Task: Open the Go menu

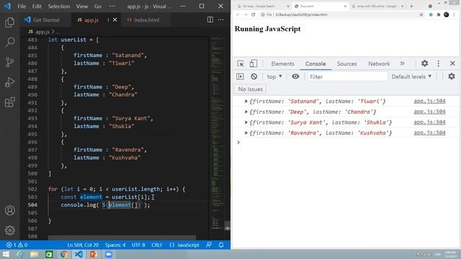Action: [98, 6]
